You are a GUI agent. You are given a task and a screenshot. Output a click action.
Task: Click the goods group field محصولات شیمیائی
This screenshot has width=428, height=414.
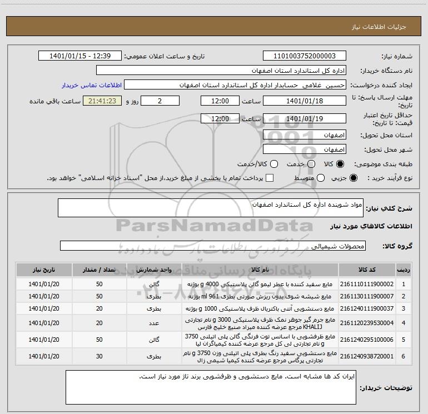click(x=213, y=246)
